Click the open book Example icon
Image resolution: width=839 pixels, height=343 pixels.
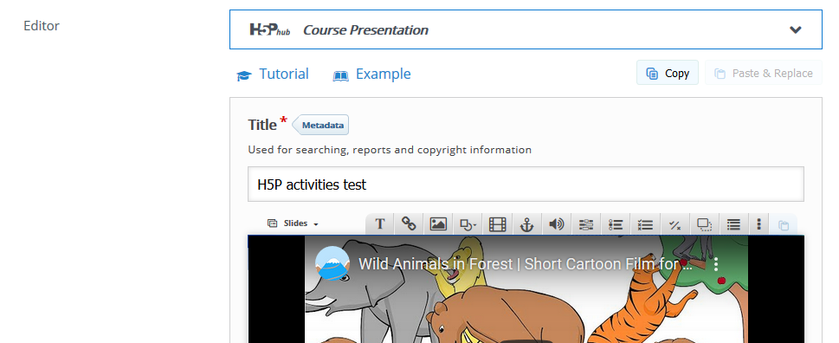coord(341,75)
